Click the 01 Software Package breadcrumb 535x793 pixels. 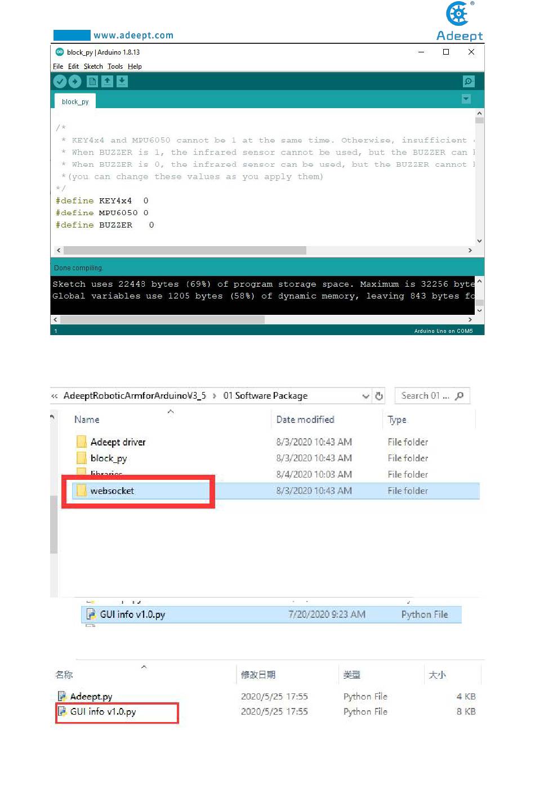[x=265, y=396]
